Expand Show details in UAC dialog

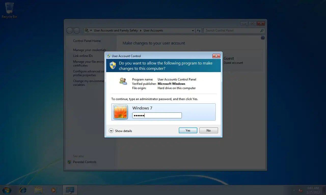(x=120, y=131)
